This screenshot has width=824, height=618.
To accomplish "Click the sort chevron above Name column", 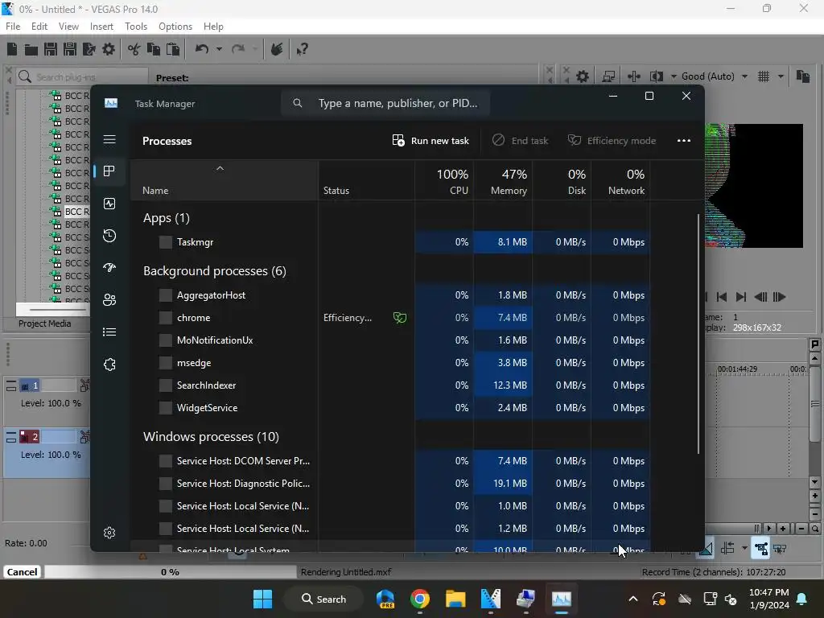I will tap(220, 168).
